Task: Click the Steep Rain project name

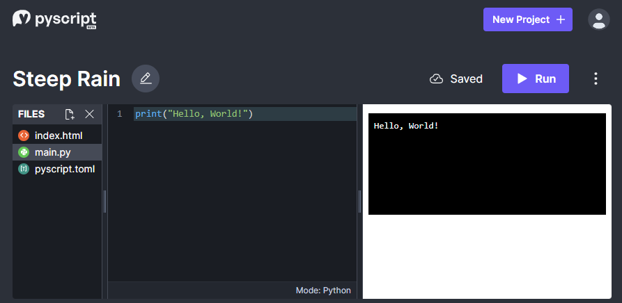Action: pyautogui.click(x=67, y=79)
